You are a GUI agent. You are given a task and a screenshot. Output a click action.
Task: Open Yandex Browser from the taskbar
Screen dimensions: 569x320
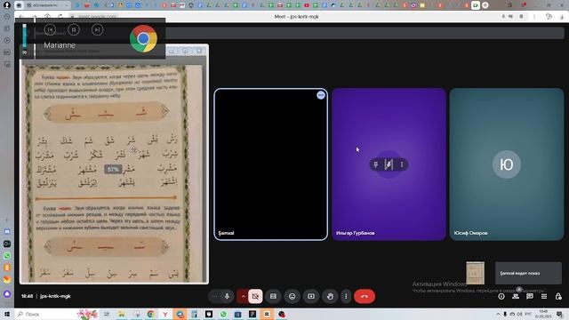coord(165,314)
